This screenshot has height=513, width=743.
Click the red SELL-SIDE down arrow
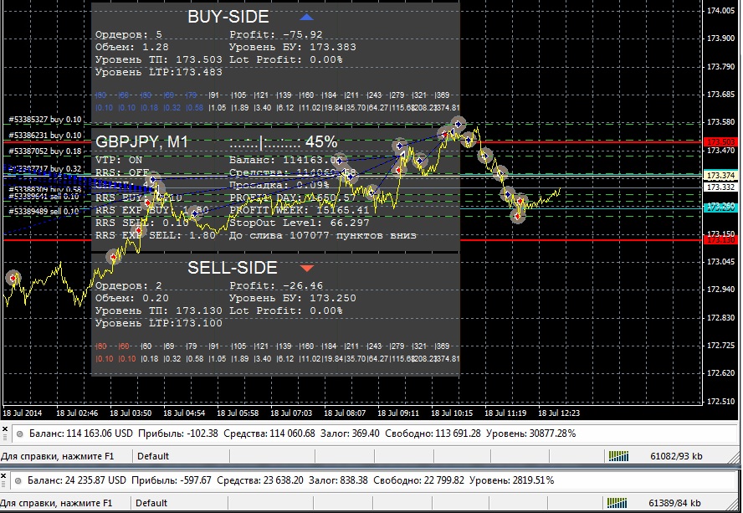(306, 268)
